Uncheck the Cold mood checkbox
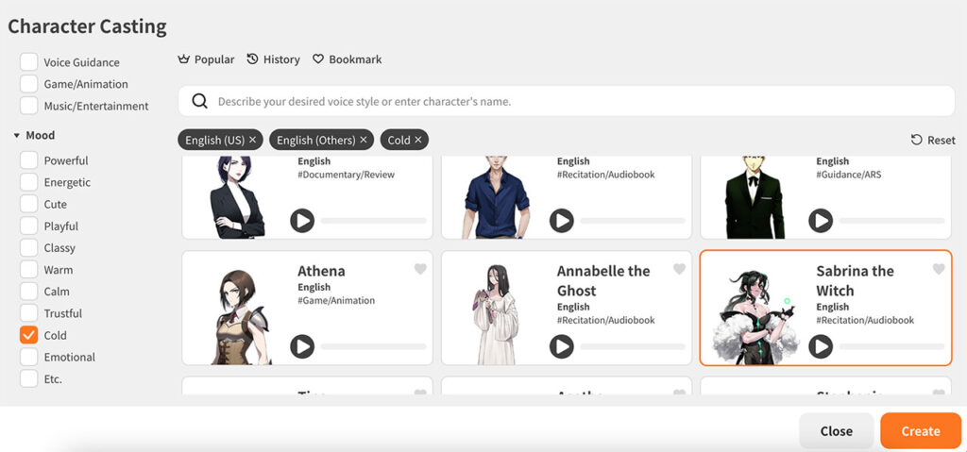The height and width of the screenshot is (452, 967). coord(29,335)
